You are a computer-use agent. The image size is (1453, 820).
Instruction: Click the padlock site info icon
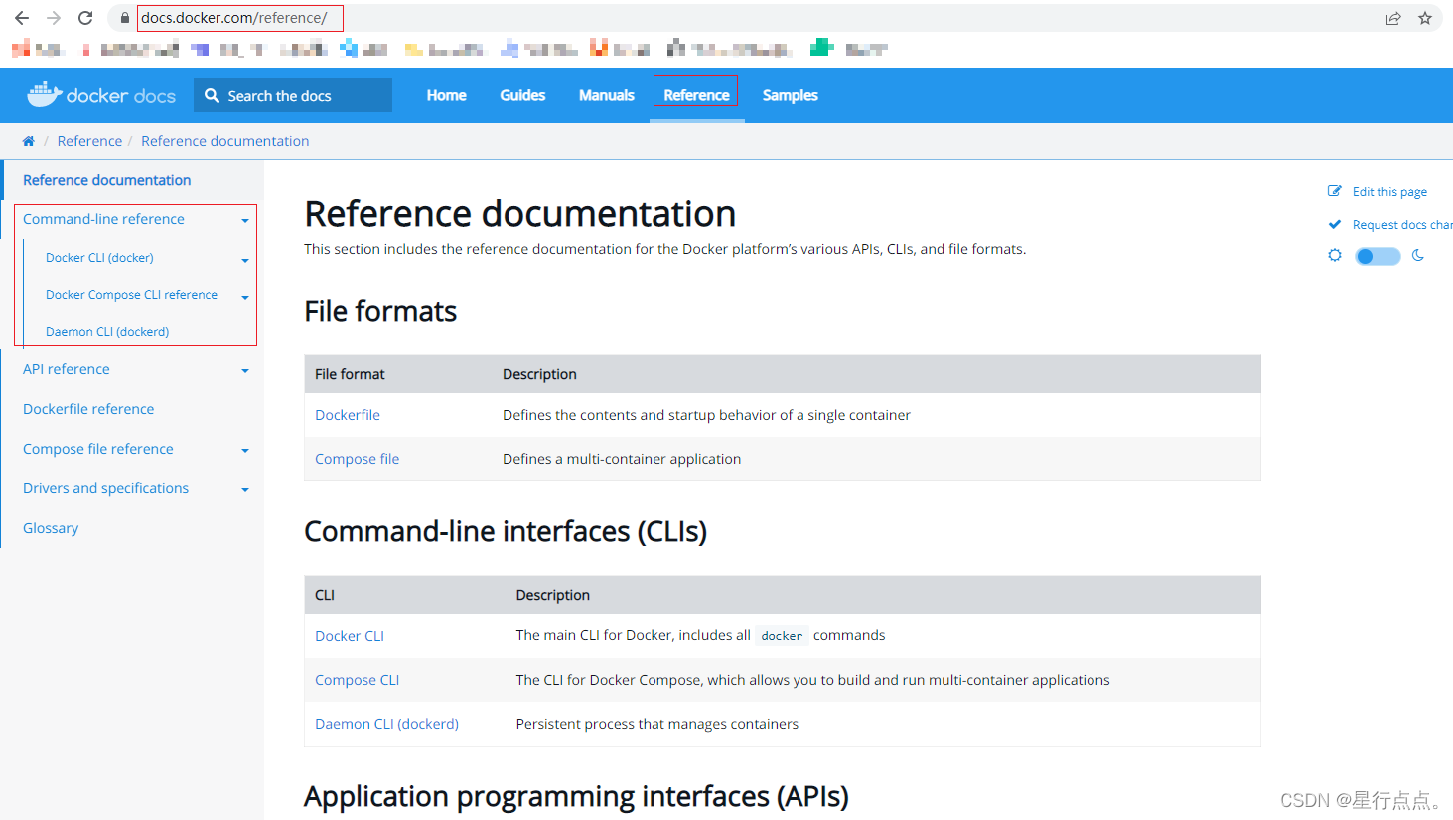click(x=125, y=18)
